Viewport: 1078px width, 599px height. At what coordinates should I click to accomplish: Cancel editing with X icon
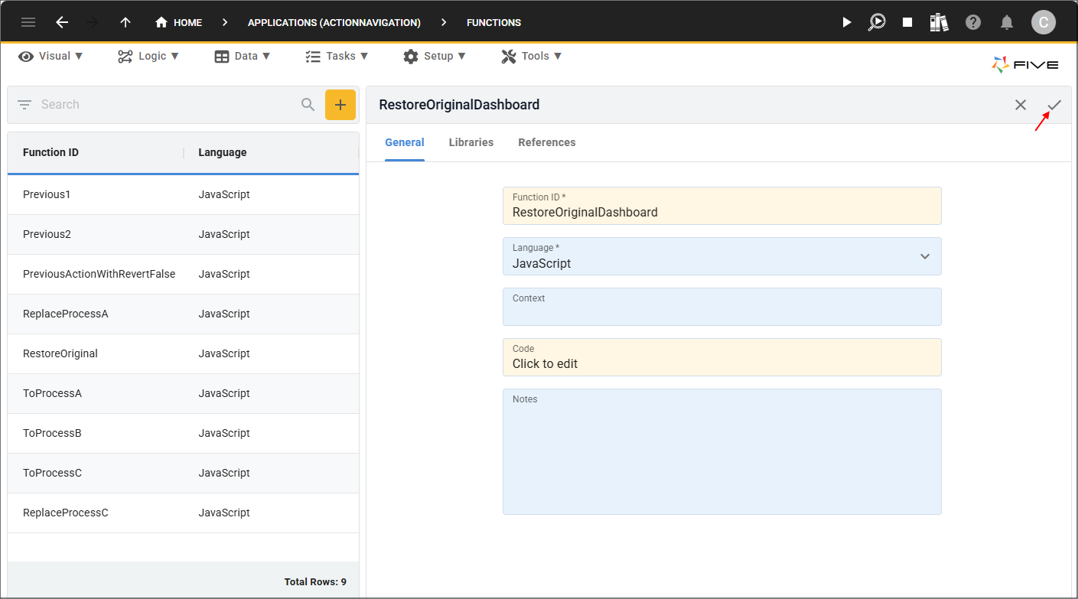point(1021,105)
